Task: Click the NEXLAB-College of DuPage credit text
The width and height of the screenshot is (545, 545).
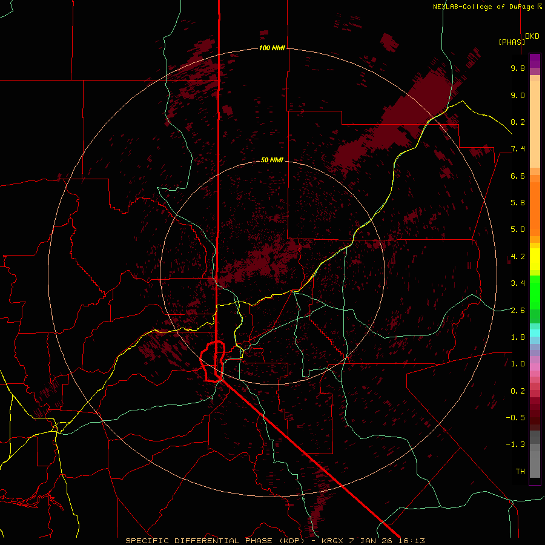Action: point(483,7)
